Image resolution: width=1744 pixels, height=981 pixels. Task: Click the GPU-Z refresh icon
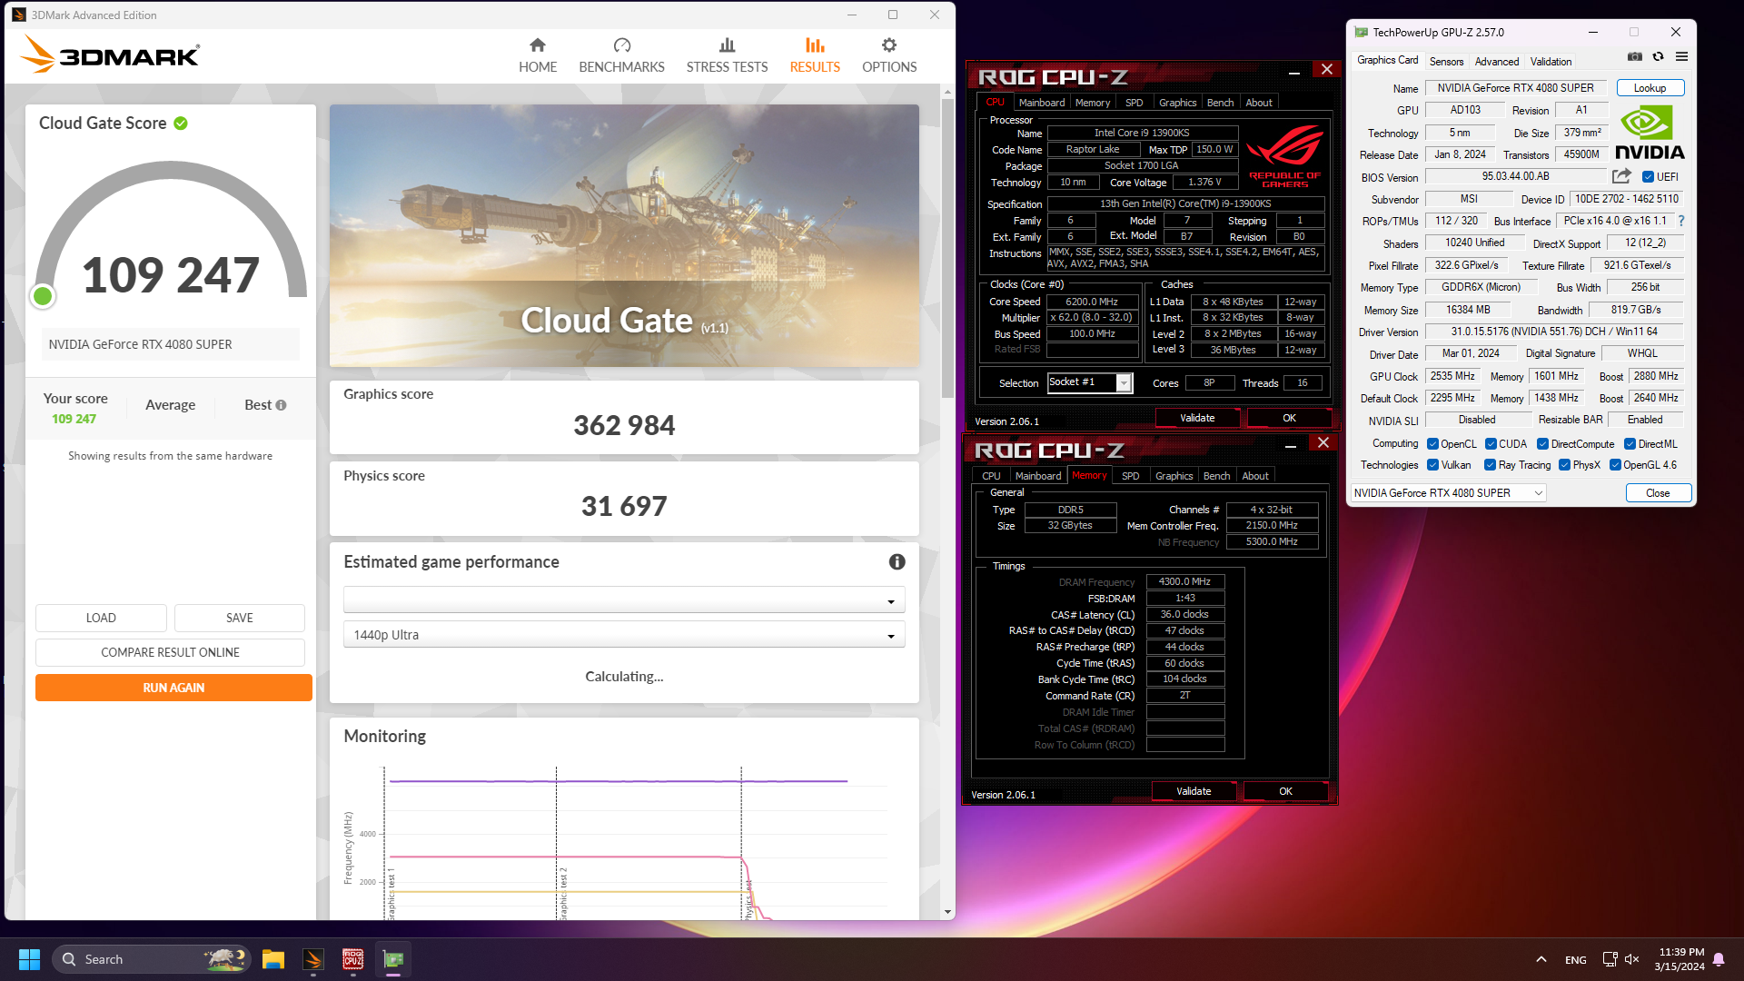click(1658, 56)
